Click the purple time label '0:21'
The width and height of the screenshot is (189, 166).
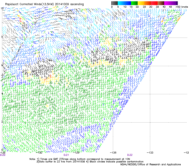point(66,155)
